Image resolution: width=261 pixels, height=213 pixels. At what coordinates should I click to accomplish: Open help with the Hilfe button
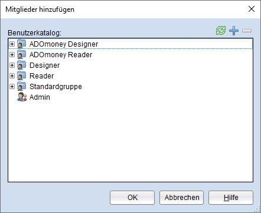(x=231, y=198)
